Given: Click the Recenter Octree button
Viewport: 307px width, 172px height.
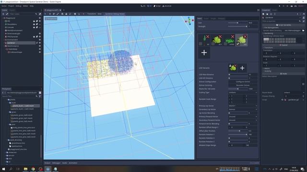Looking at the screenshot, I should [x=243, y=86].
